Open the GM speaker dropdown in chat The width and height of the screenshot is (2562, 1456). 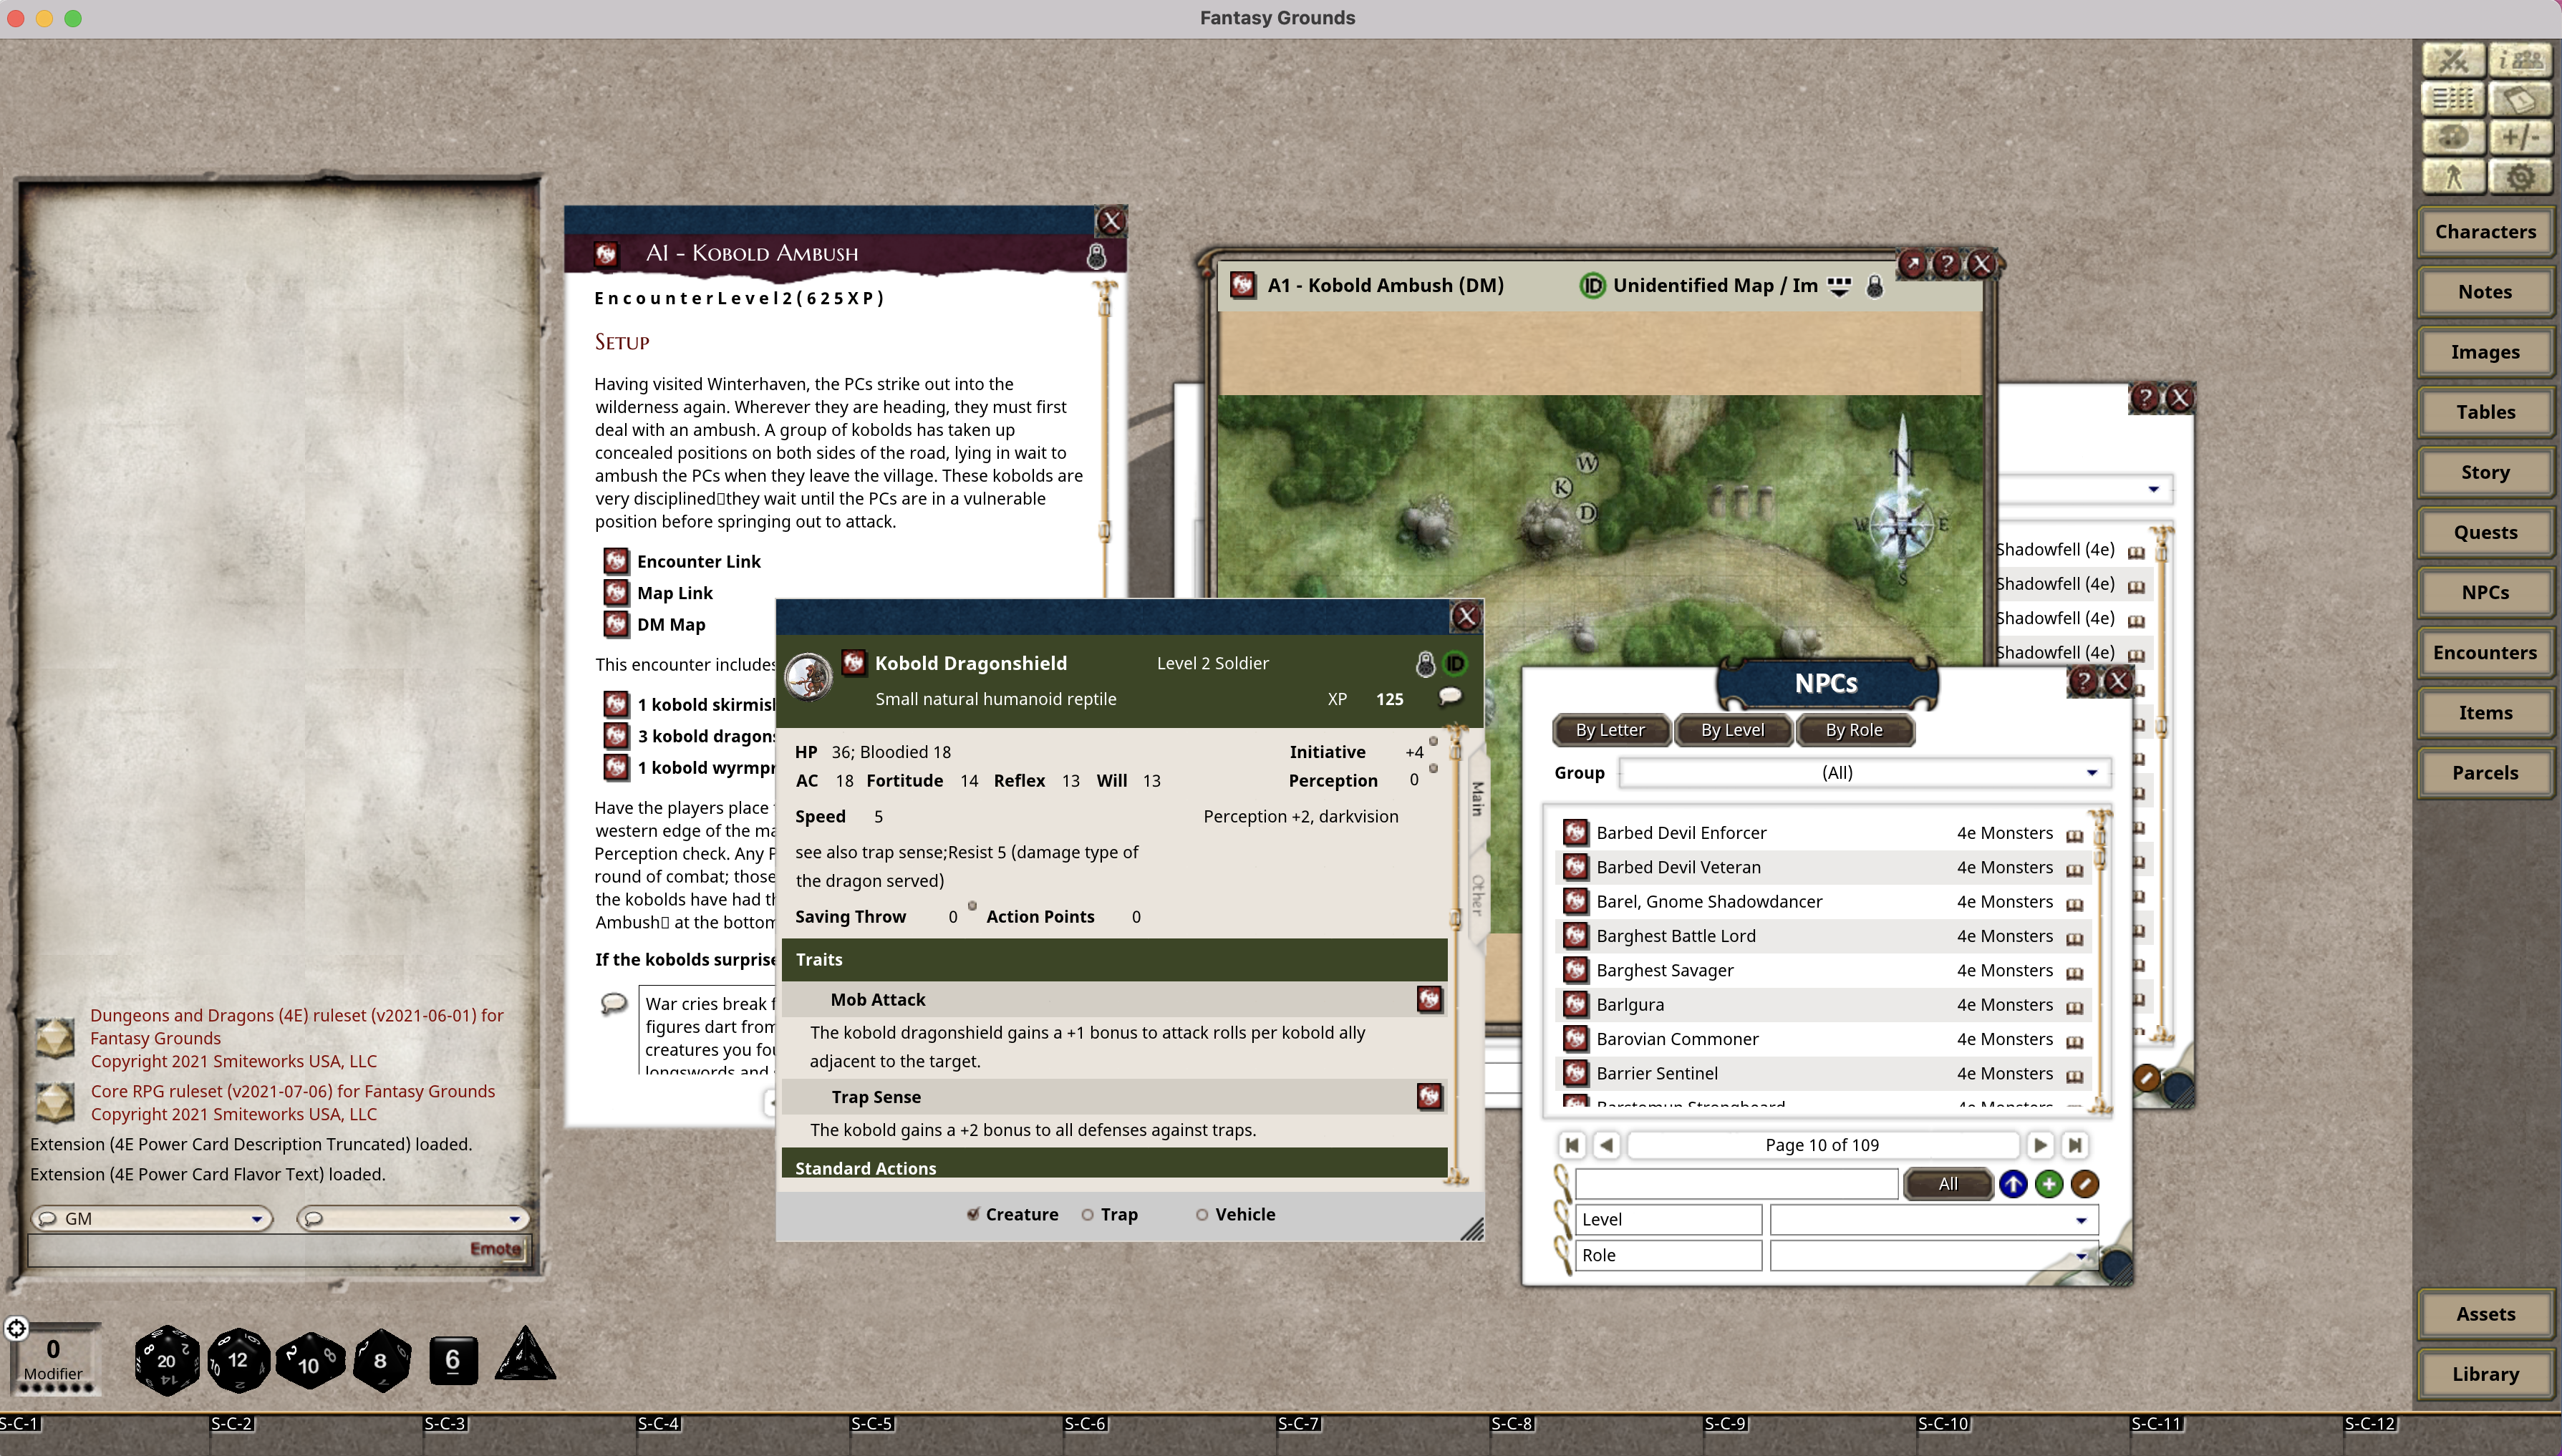(x=152, y=1219)
